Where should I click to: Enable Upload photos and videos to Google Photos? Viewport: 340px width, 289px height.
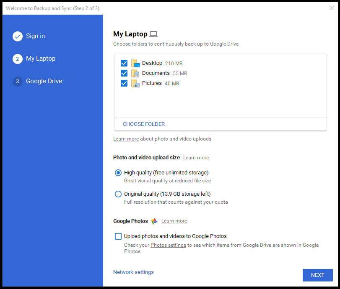[118, 236]
